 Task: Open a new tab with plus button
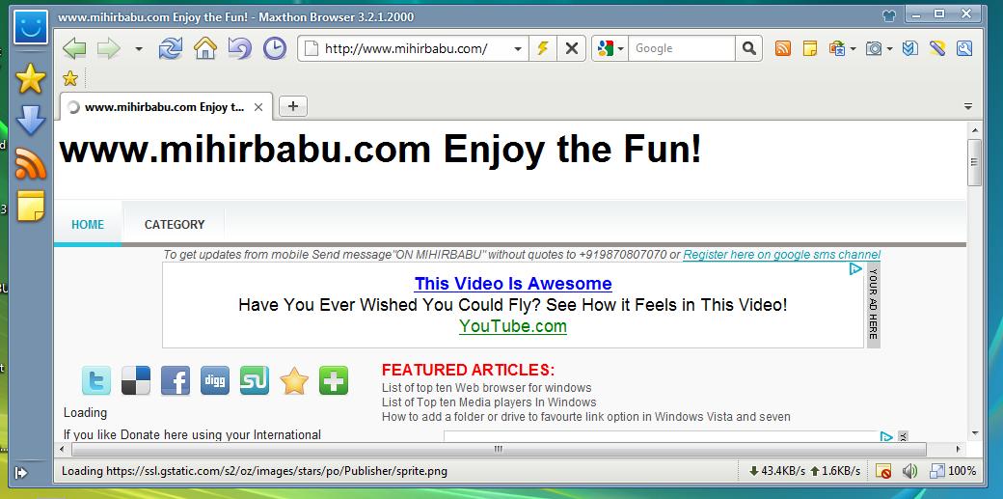point(293,106)
